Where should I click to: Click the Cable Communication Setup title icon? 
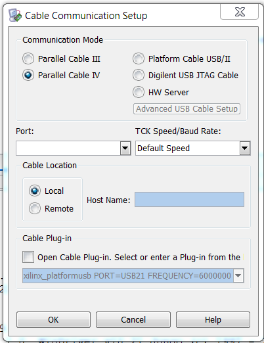pos(15,15)
